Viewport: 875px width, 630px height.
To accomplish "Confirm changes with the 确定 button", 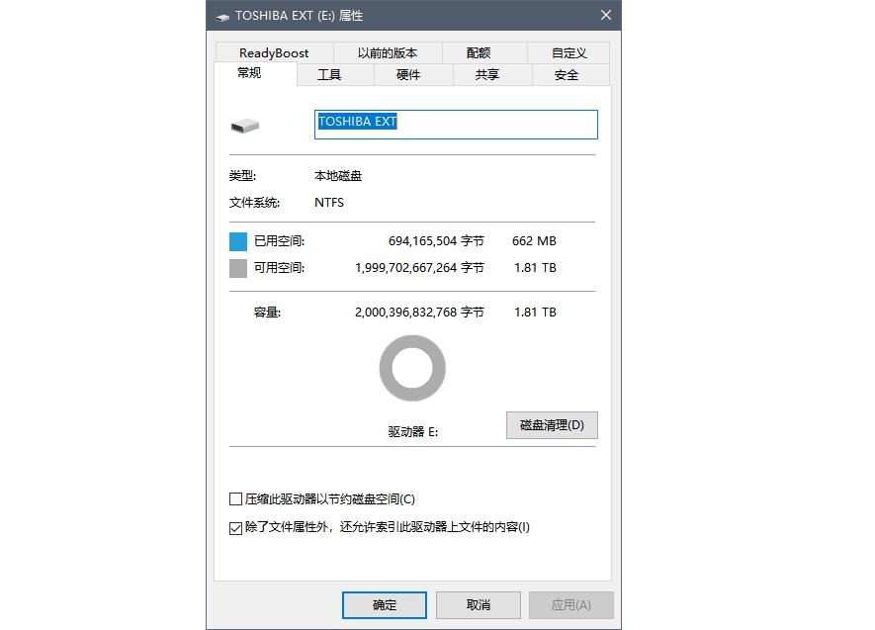I will pos(384,604).
